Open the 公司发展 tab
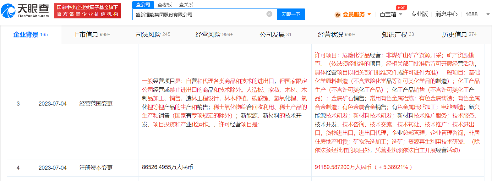 pyautogui.click(x=276, y=35)
